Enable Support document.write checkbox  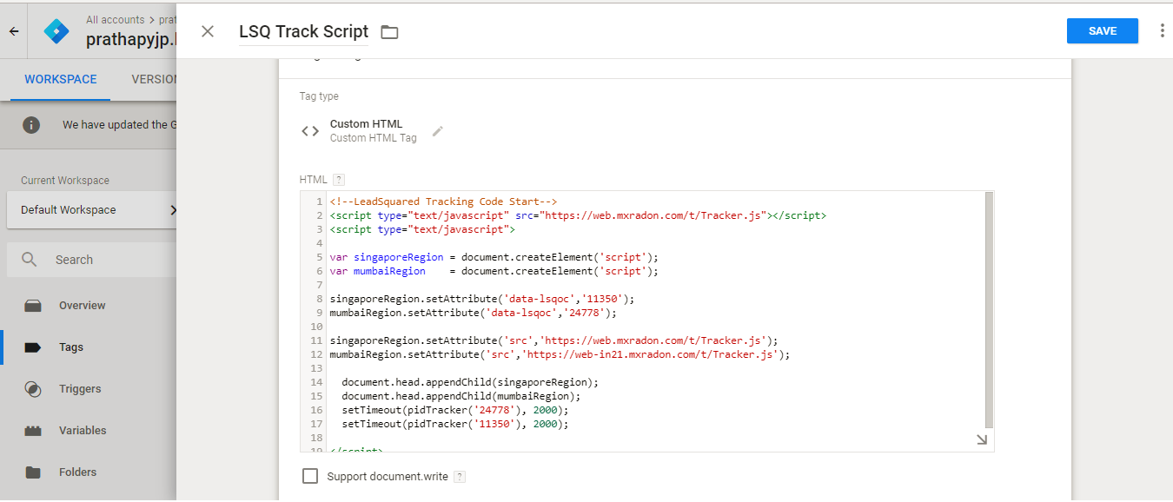(310, 476)
